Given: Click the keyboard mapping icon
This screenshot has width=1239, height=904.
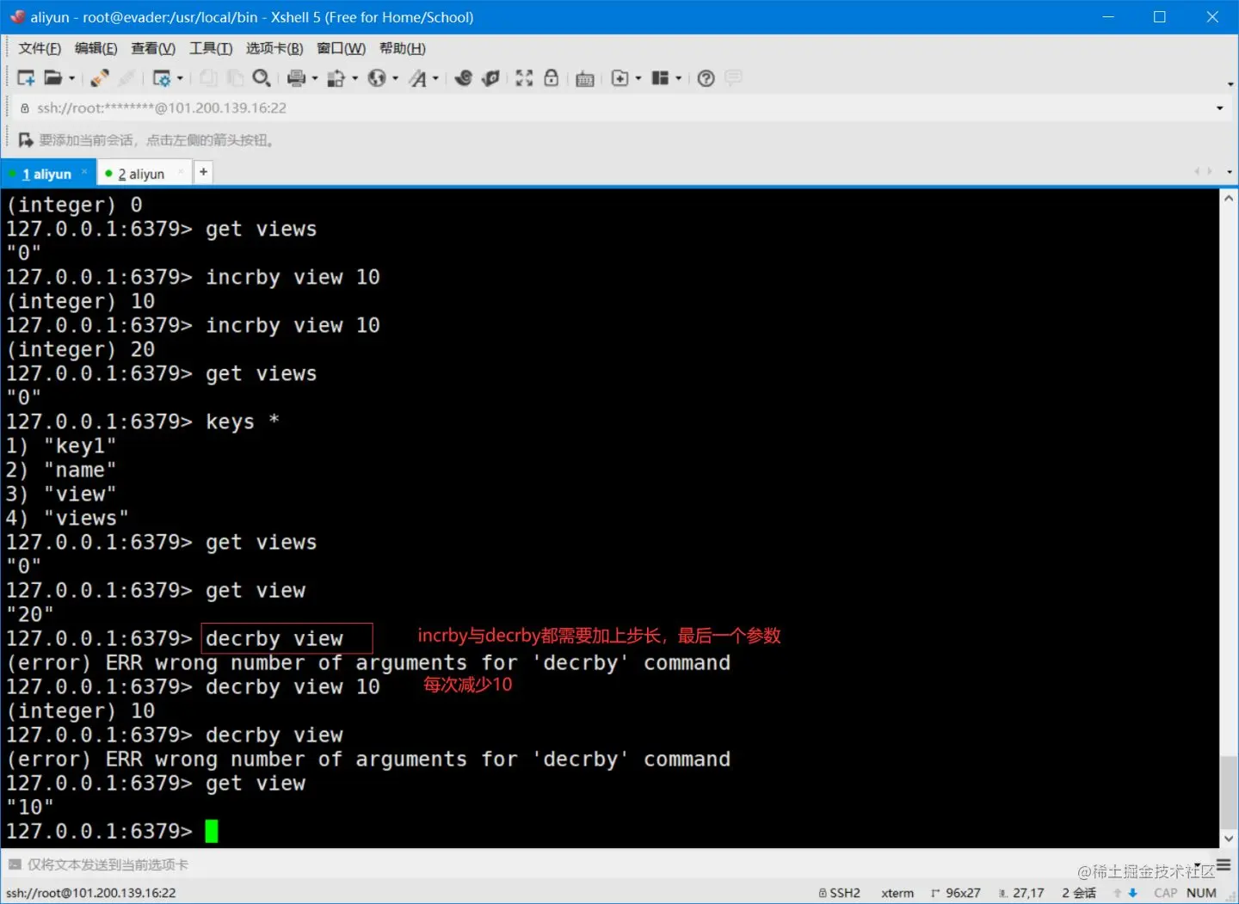Looking at the screenshot, I should click(585, 78).
